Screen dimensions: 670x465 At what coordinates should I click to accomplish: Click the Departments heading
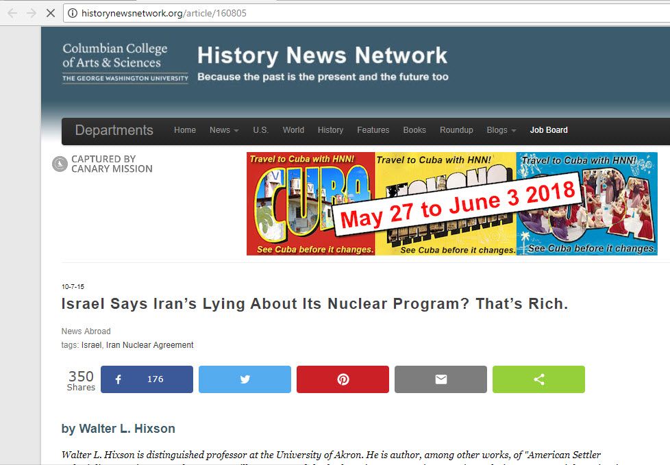click(x=114, y=130)
